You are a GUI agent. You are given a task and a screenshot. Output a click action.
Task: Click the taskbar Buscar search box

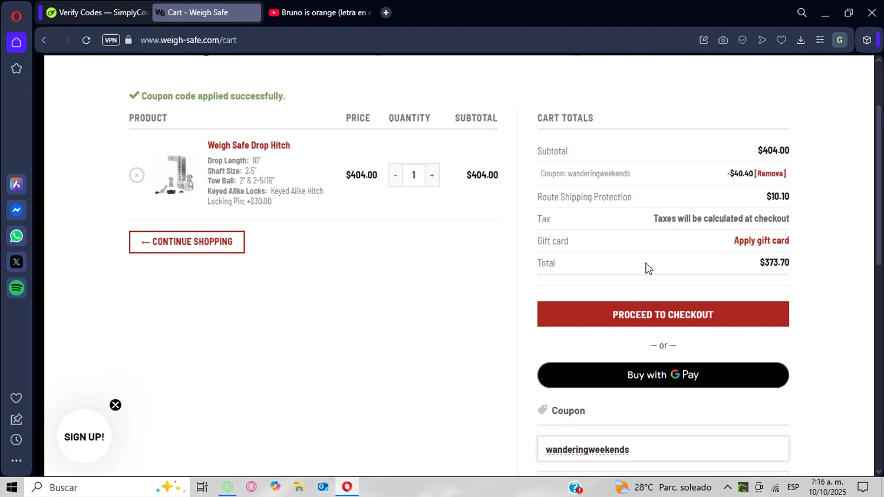pyautogui.click(x=107, y=487)
